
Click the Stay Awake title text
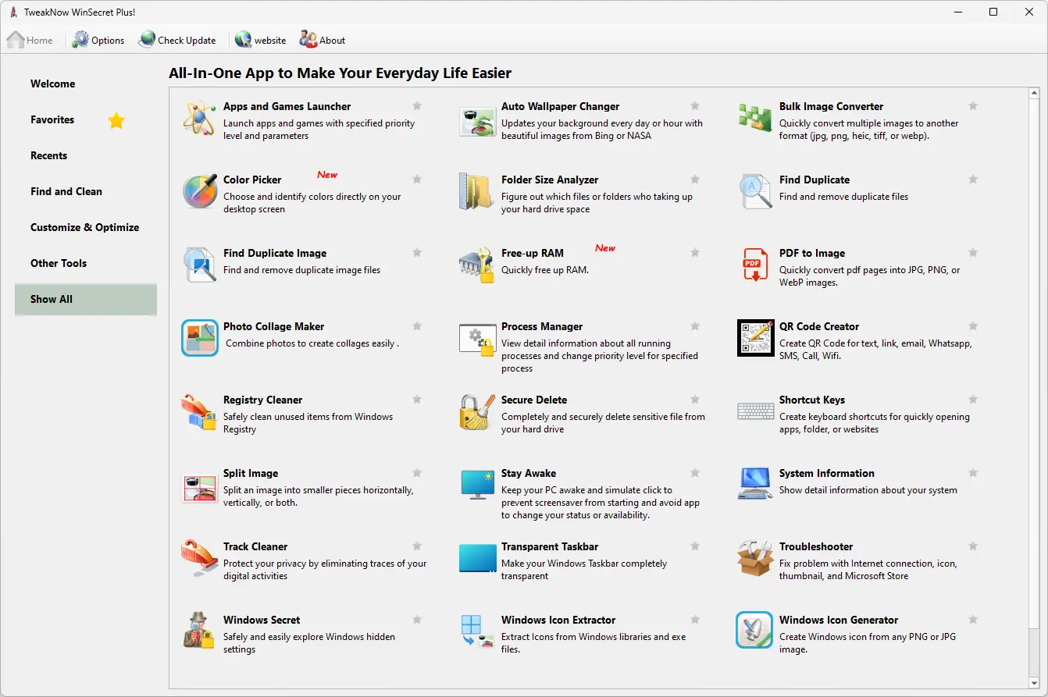(x=529, y=473)
